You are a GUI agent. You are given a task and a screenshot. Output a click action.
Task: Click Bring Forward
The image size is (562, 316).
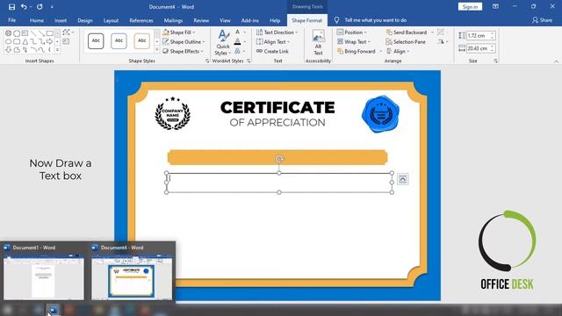357,51
